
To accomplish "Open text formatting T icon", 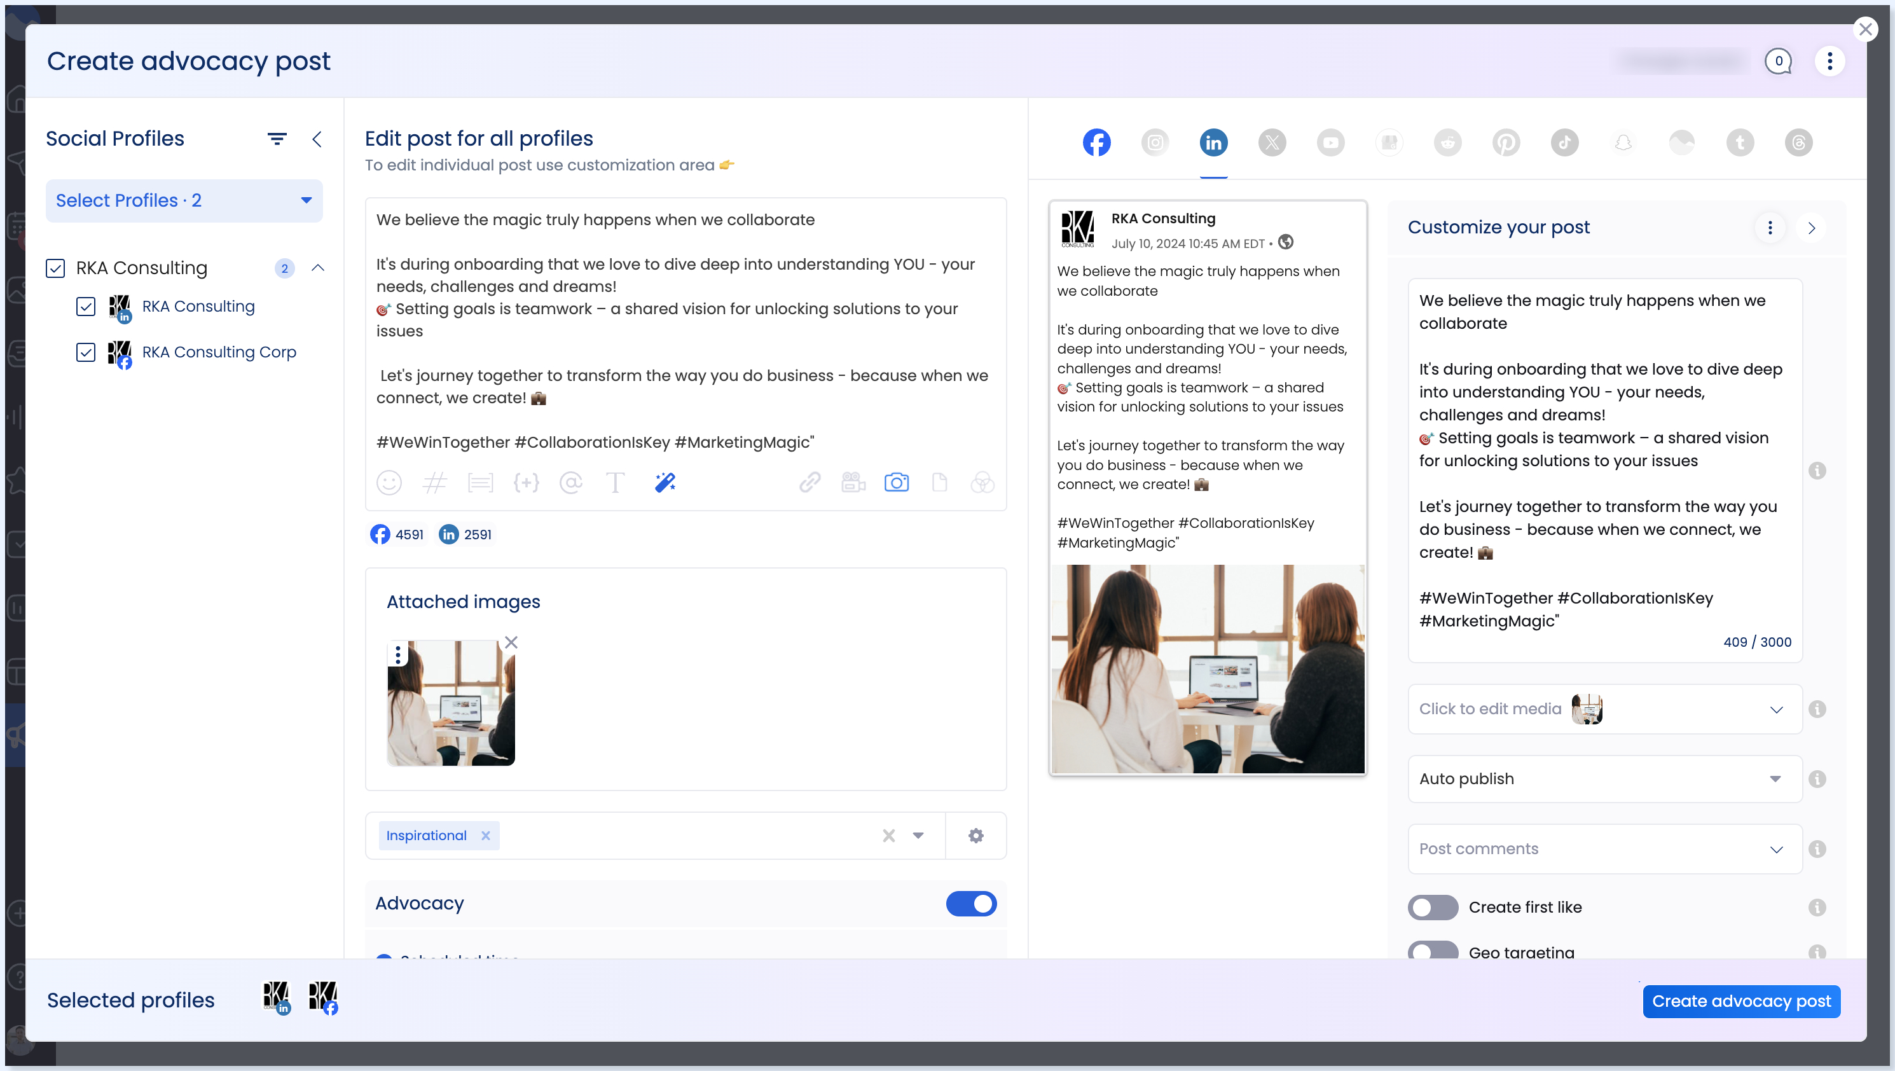I will tap(615, 483).
